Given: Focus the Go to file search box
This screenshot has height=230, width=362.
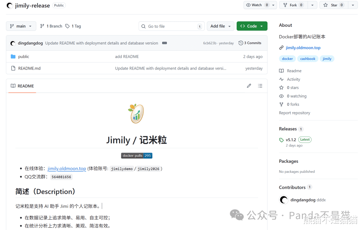Looking at the screenshot, I should [x=172, y=26].
